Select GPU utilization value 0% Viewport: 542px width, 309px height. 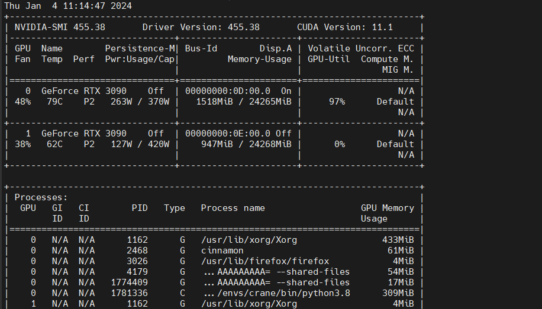tap(340, 144)
